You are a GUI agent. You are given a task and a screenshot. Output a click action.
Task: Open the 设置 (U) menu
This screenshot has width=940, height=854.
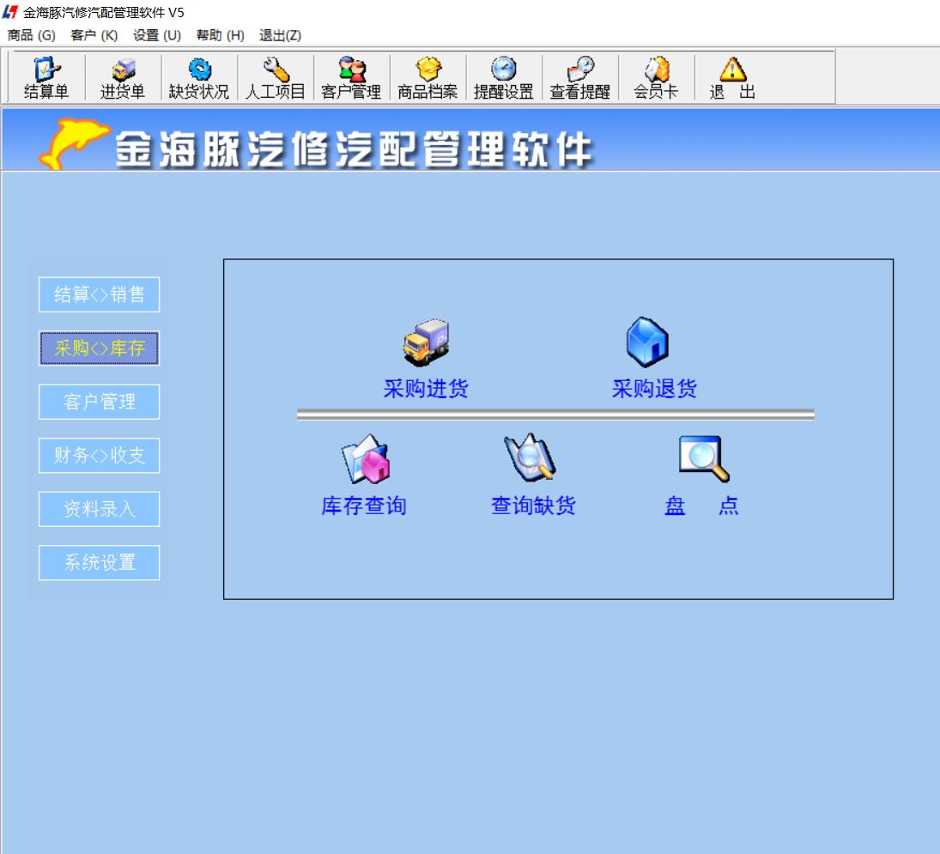pos(157,35)
